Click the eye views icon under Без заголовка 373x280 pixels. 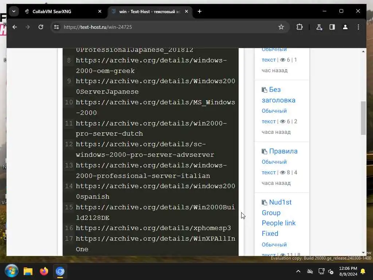(283, 121)
